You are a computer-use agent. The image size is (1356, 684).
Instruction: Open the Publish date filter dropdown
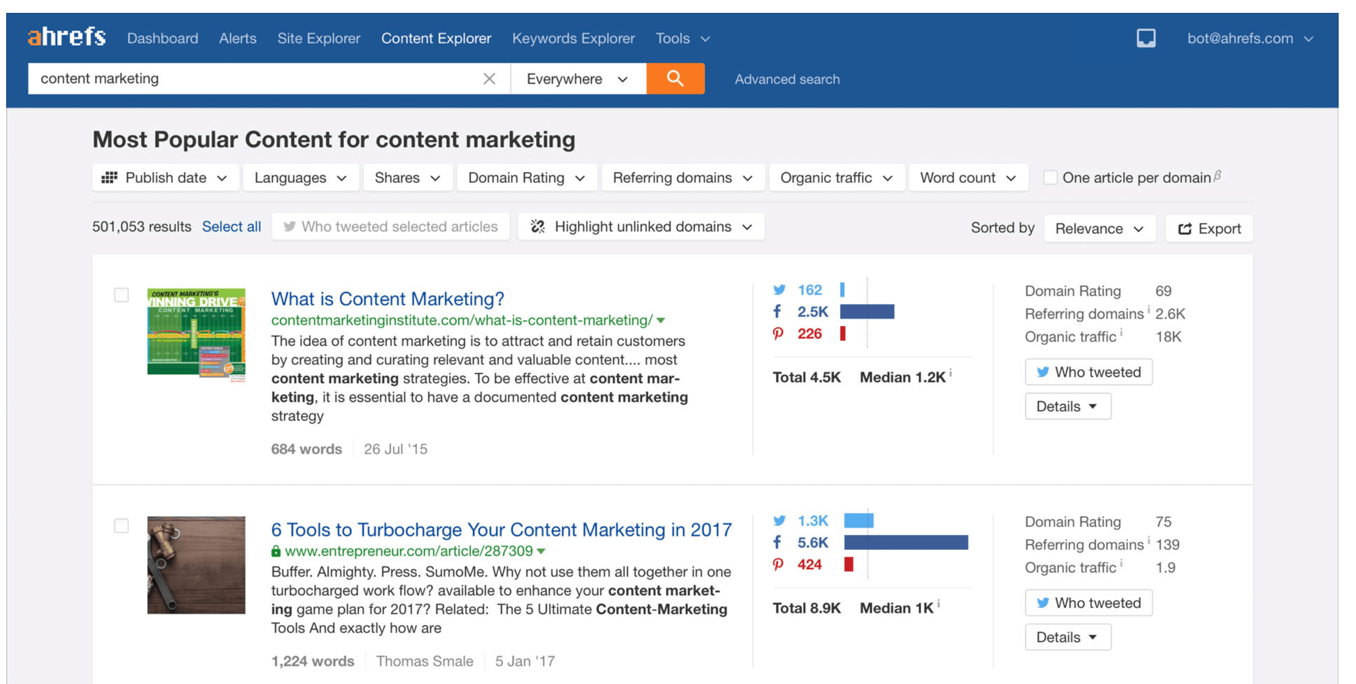pyautogui.click(x=166, y=178)
